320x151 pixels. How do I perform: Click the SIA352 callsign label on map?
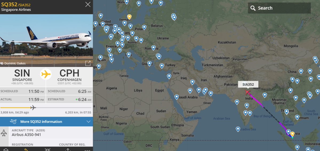[x=248, y=85]
